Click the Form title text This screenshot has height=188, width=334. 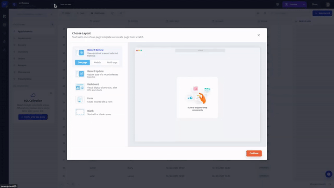90,98
